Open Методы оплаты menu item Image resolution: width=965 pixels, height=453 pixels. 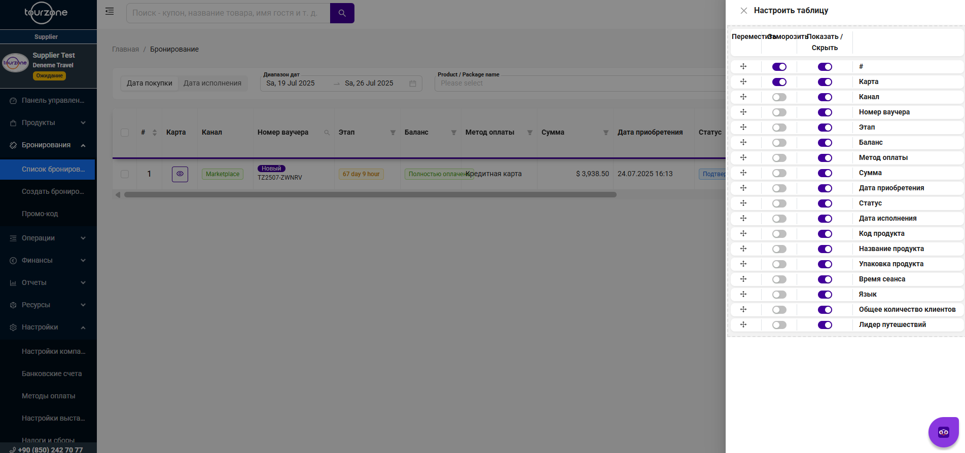(48, 396)
